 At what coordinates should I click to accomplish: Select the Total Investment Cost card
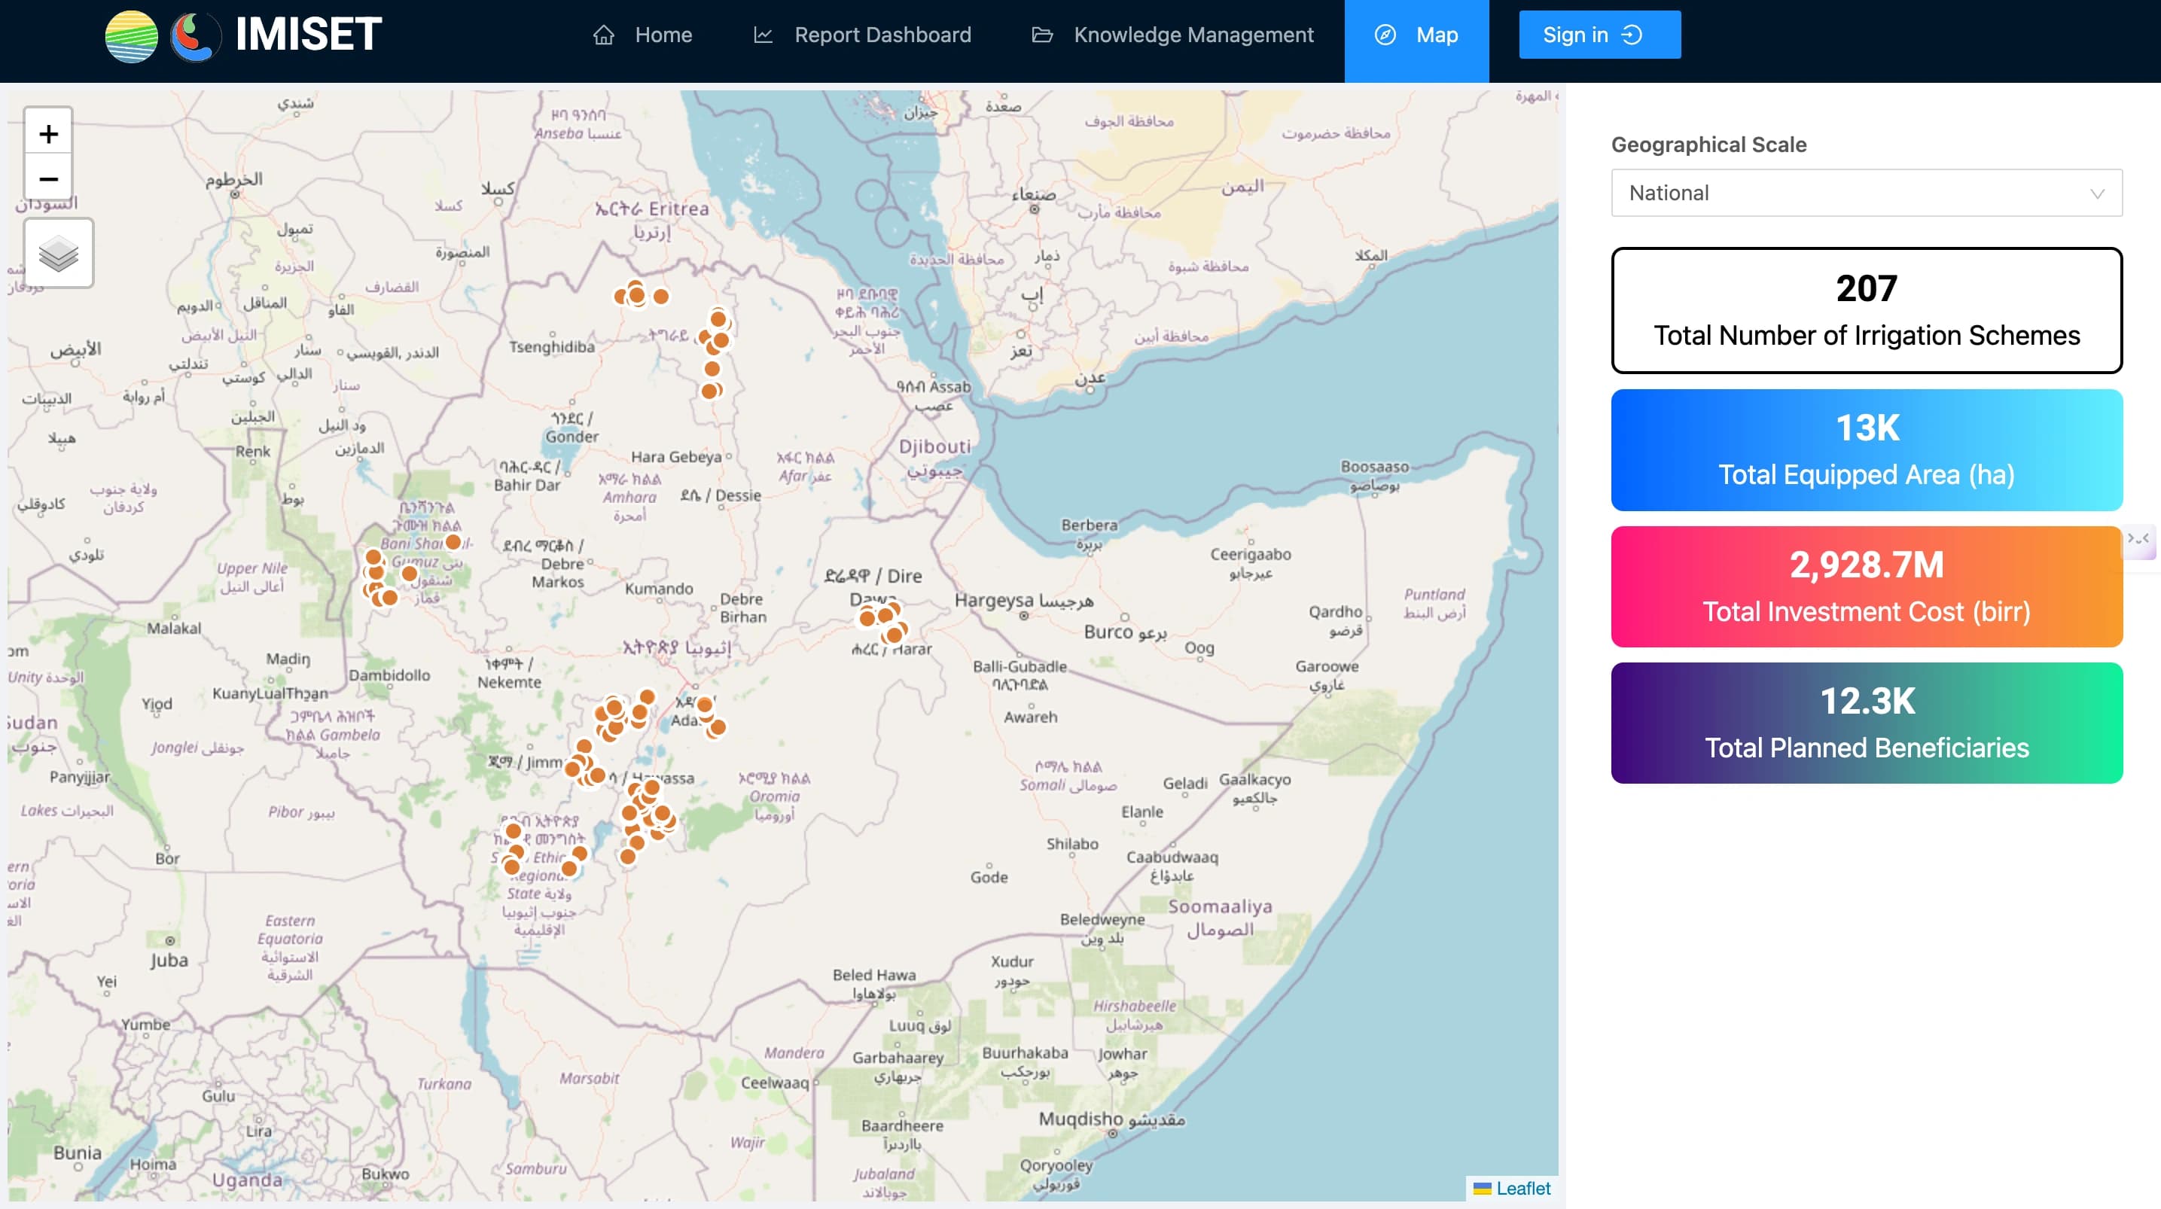1866,586
